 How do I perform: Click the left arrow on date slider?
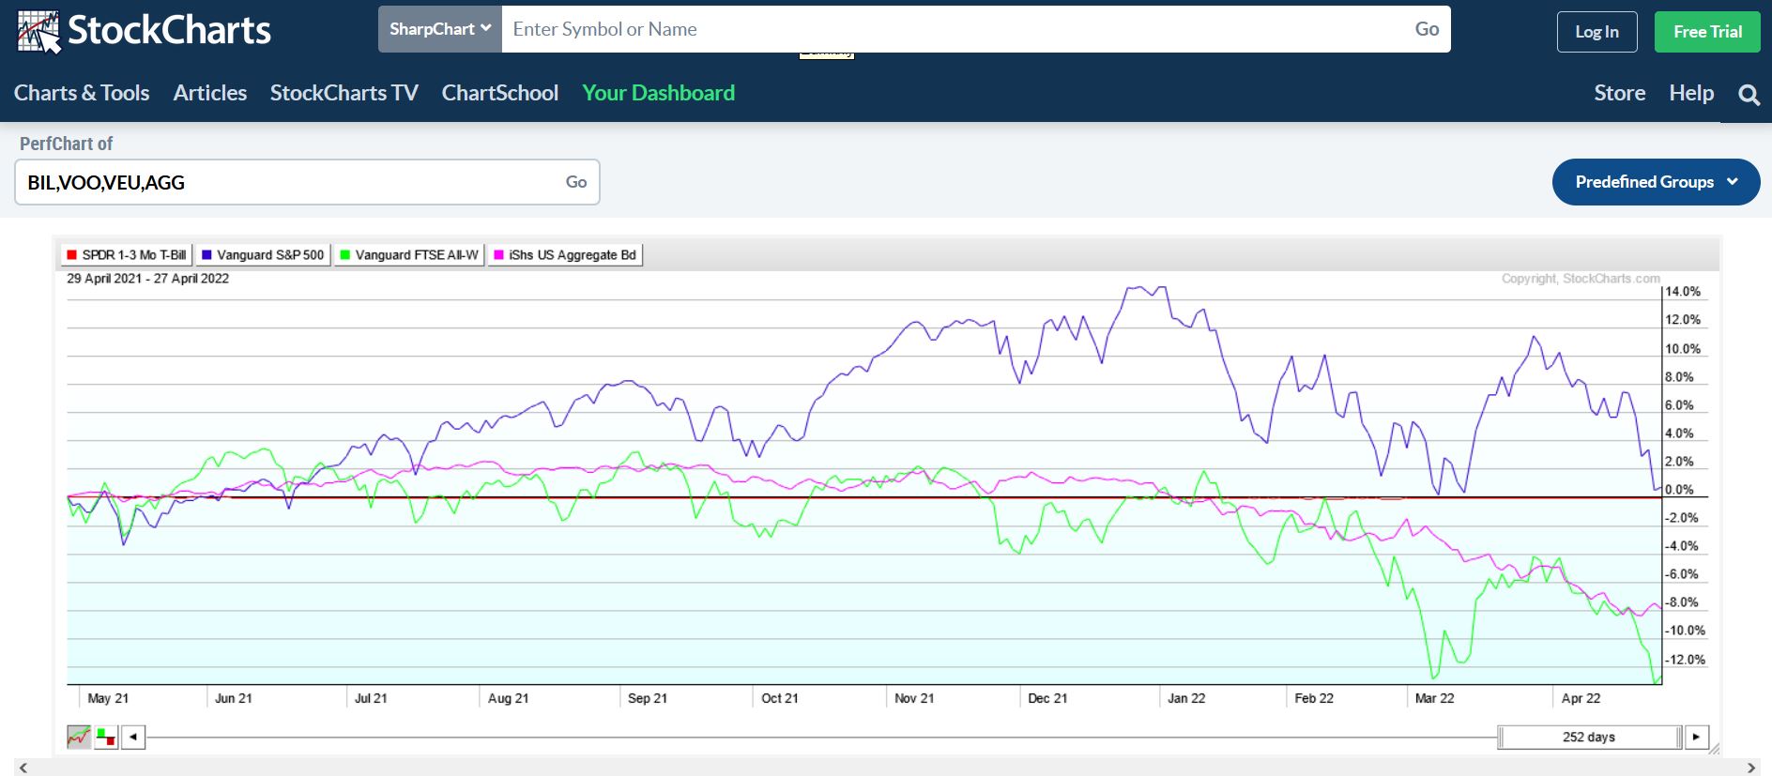[133, 738]
